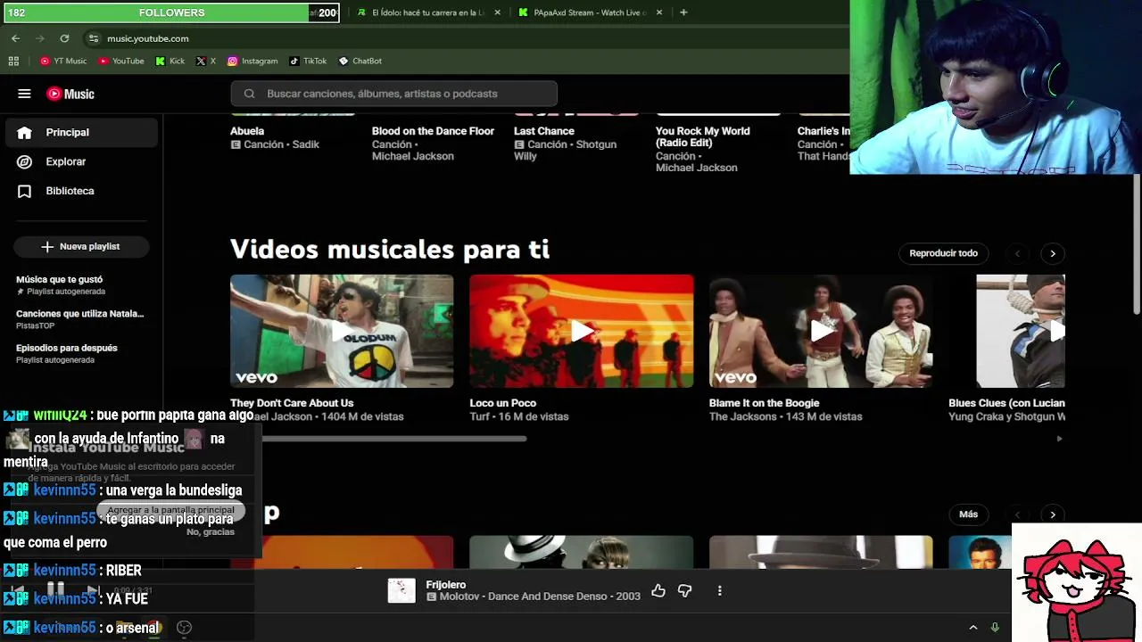This screenshot has height=642, width=1142.
Task: Show next music videos with right chevron
Action: (1053, 253)
